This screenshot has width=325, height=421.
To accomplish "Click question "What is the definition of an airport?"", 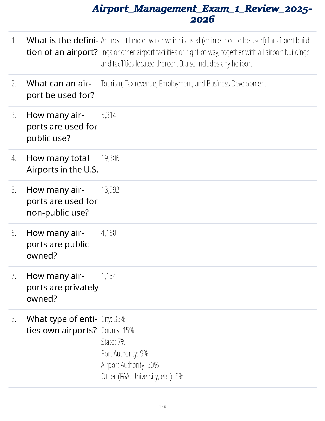I will [62, 46].
